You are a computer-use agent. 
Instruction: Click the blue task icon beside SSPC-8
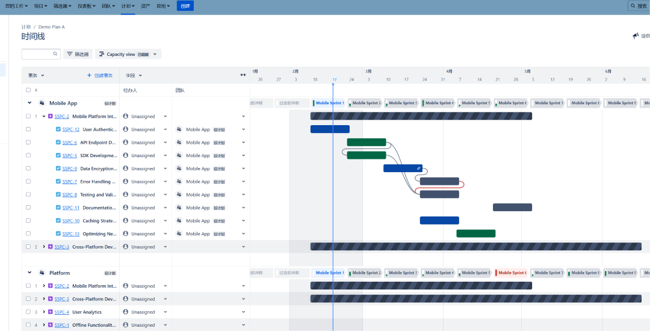[x=58, y=195]
